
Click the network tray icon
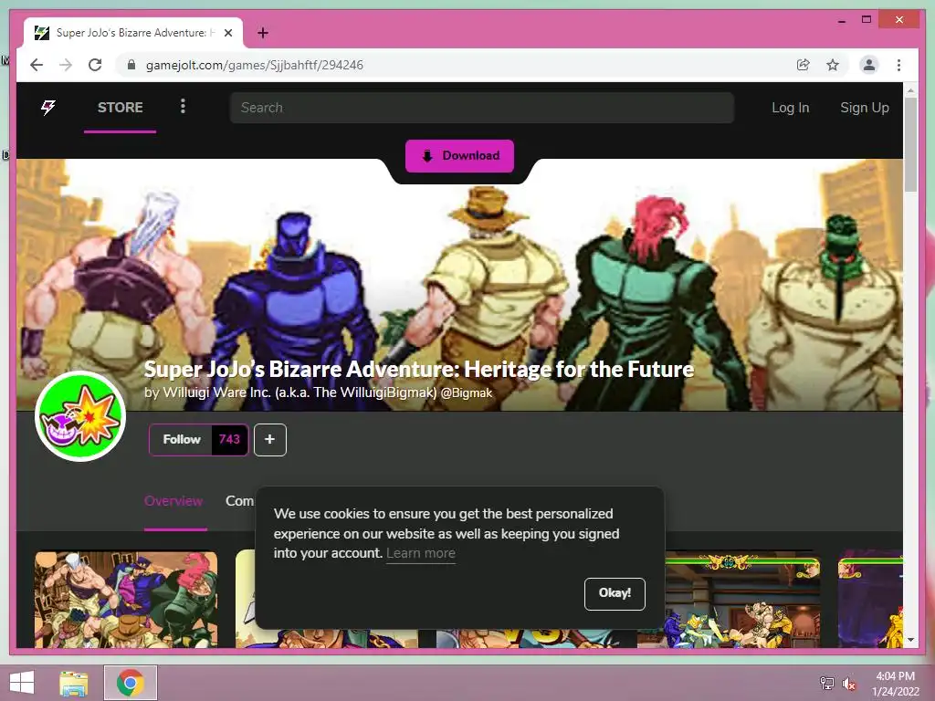point(827,683)
